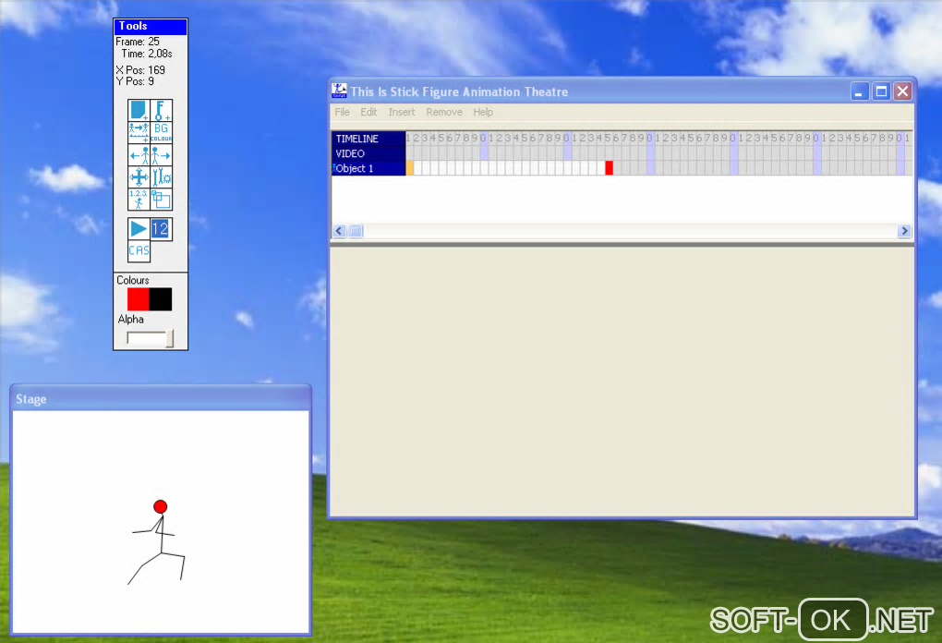Click the Y Pos: 9 readout

[x=135, y=81]
